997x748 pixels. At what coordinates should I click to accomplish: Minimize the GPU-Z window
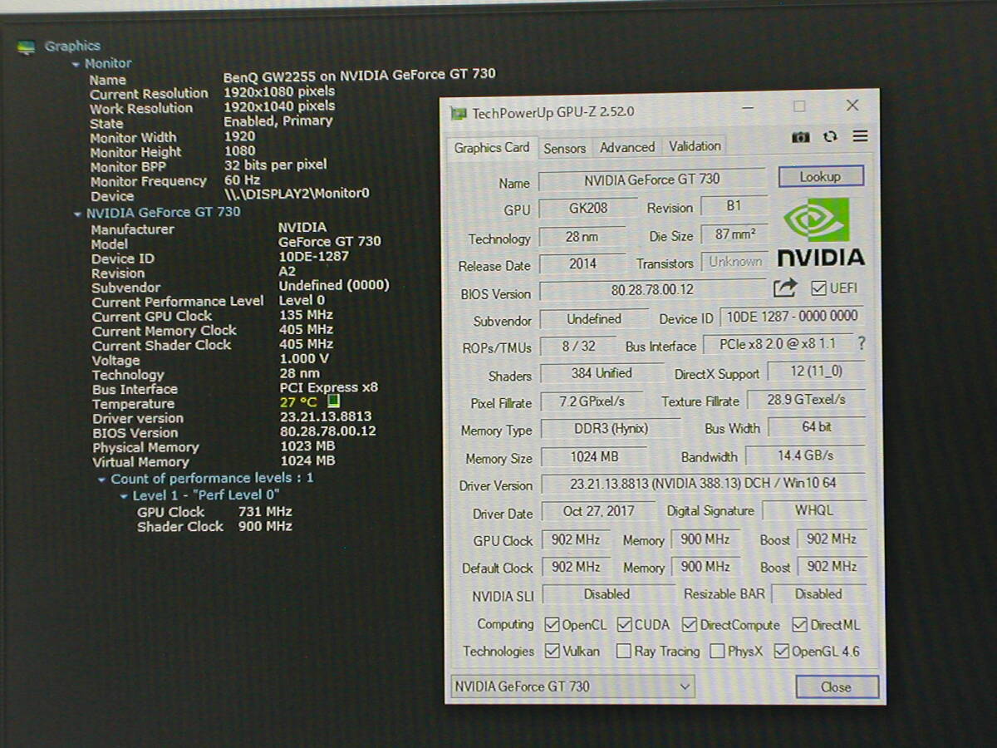(749, 107)
